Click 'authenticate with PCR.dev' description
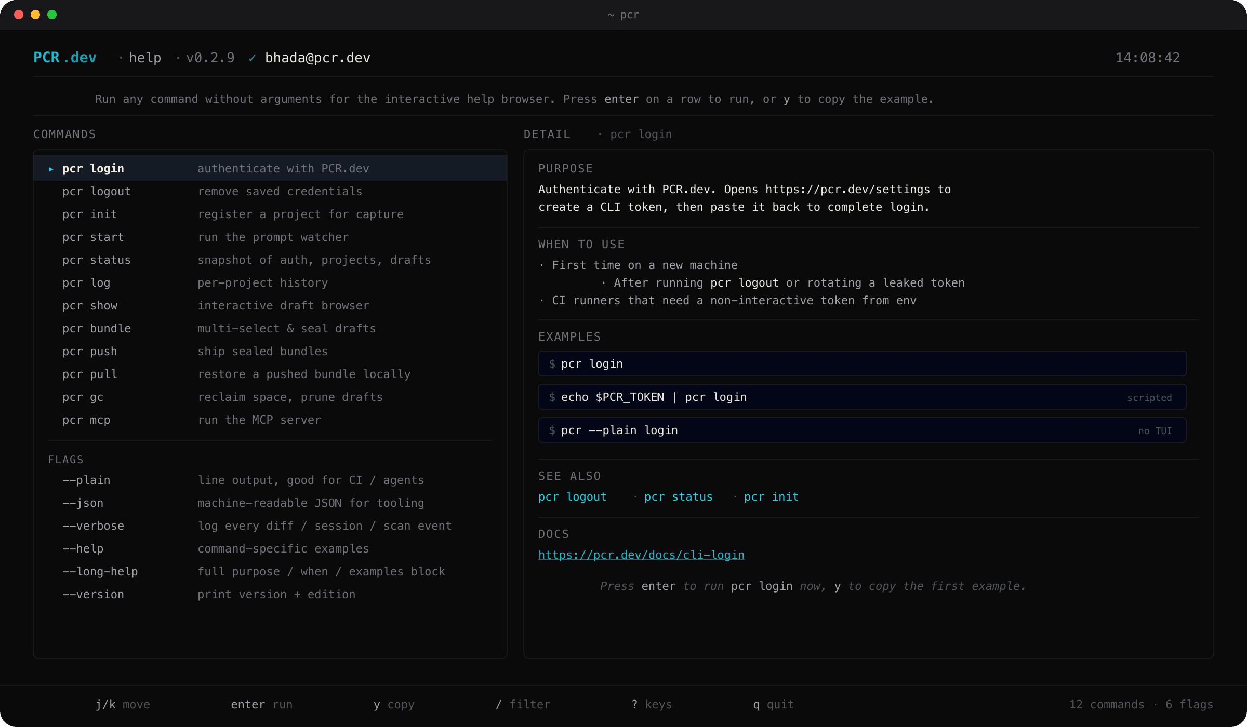 tap(283, 168)
